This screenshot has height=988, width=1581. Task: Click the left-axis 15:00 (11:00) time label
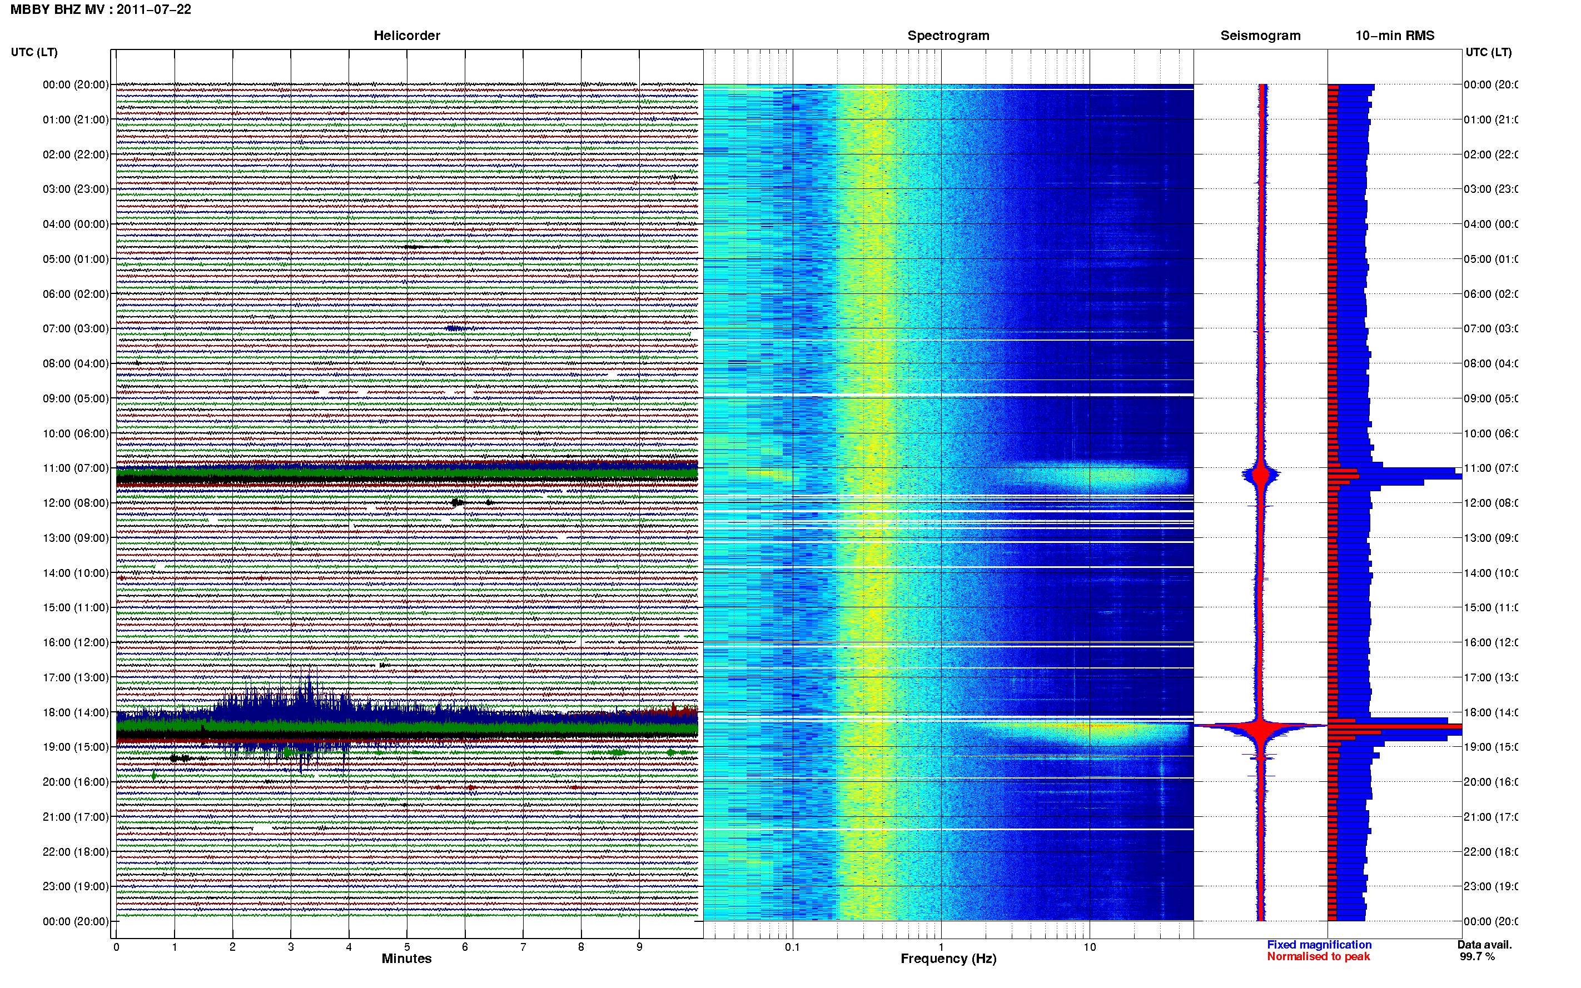pyautogui.click(x=76, y=608)
